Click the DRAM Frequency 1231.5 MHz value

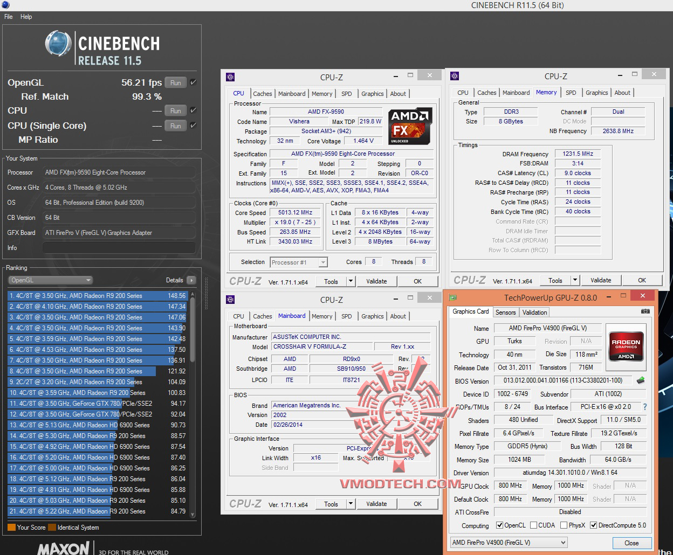(x=578, y=154)
